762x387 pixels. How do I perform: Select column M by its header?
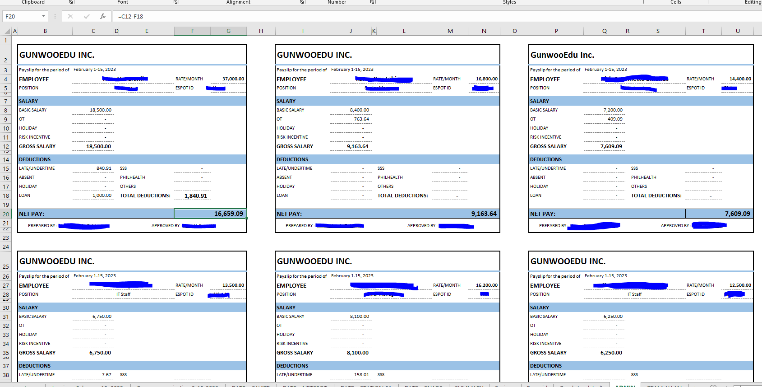[450, 31]
